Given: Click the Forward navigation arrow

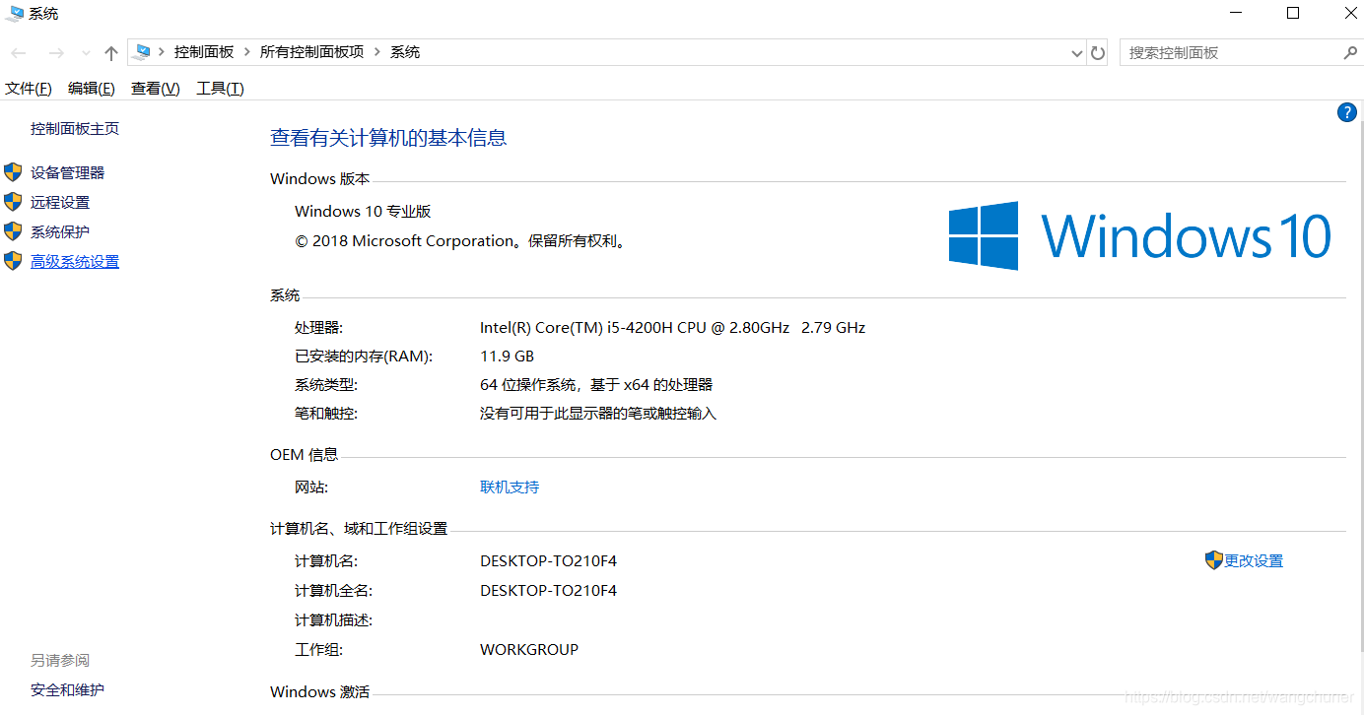Looking at the screenshot, I should [56, 53].
